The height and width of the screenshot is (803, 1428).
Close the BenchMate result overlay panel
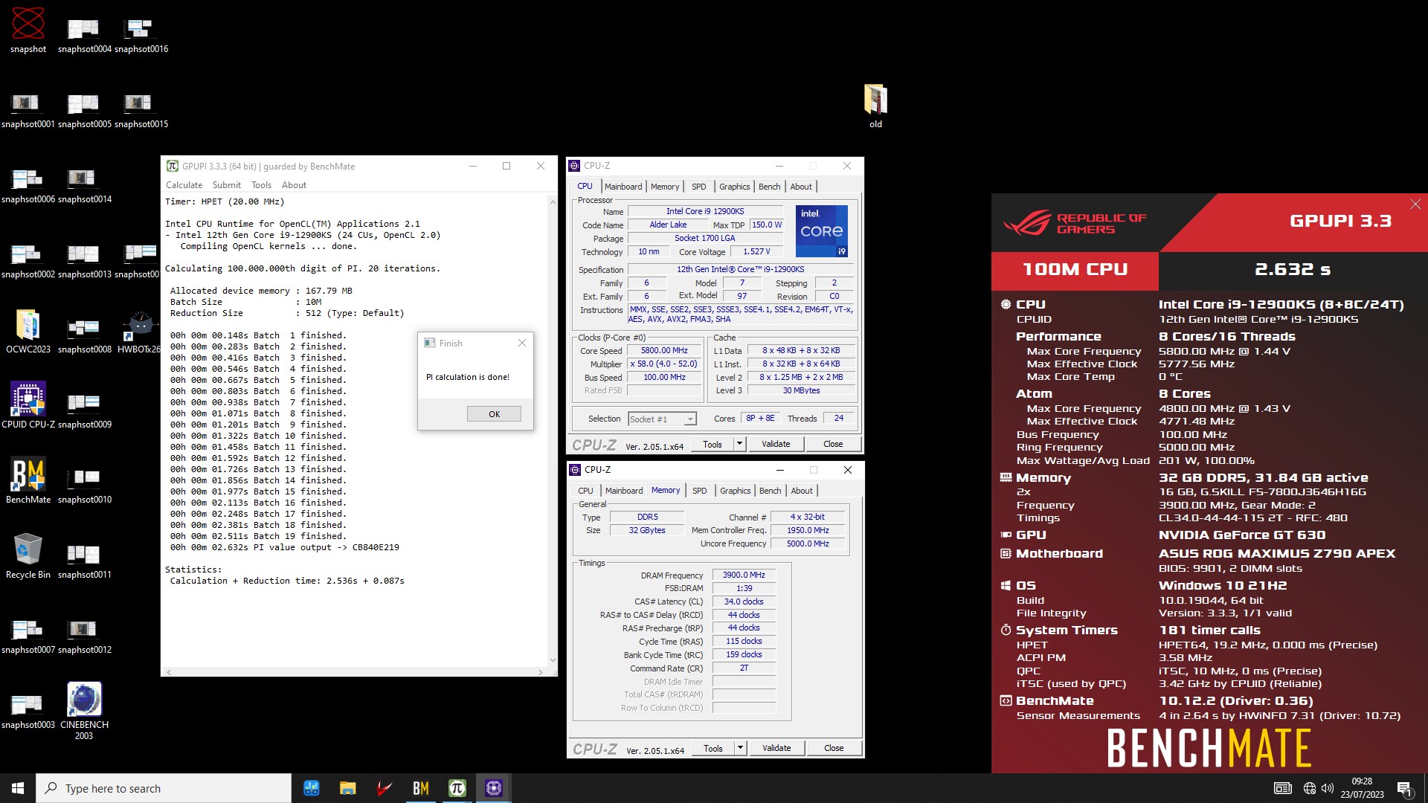[1415, 204]
